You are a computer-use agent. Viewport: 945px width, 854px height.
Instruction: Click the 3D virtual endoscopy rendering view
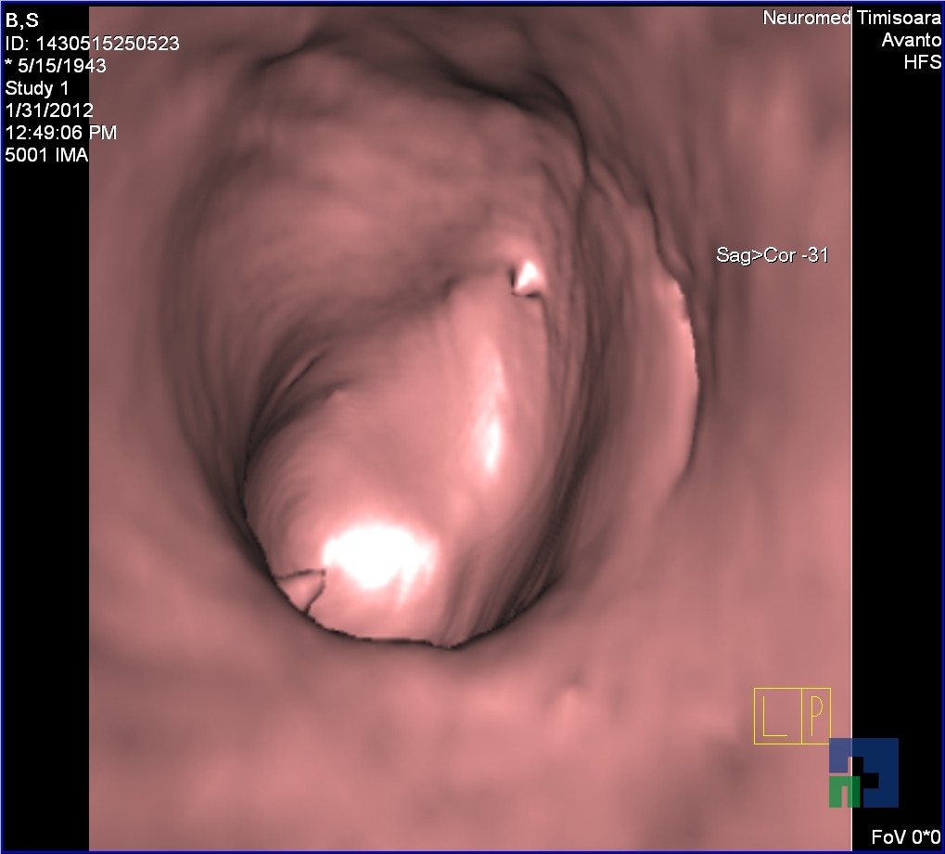(x=470, y=428)
